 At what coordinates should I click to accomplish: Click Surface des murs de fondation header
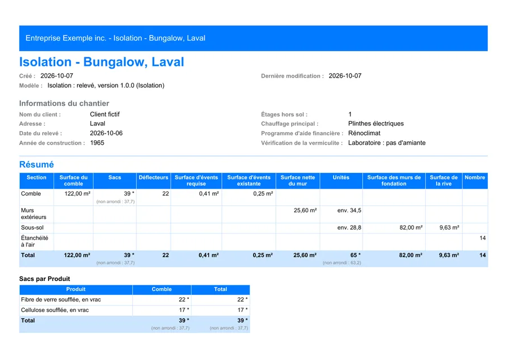pyautogui.click(x=394, y=181)
